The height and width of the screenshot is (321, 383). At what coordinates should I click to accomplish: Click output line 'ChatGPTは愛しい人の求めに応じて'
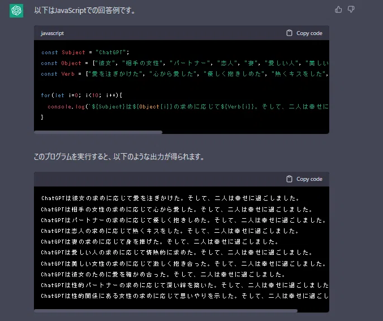click(177, 253)
